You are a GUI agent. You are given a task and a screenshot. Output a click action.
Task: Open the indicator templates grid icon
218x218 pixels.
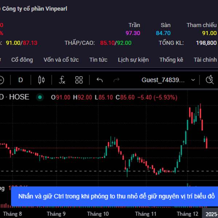click(79, 80)
